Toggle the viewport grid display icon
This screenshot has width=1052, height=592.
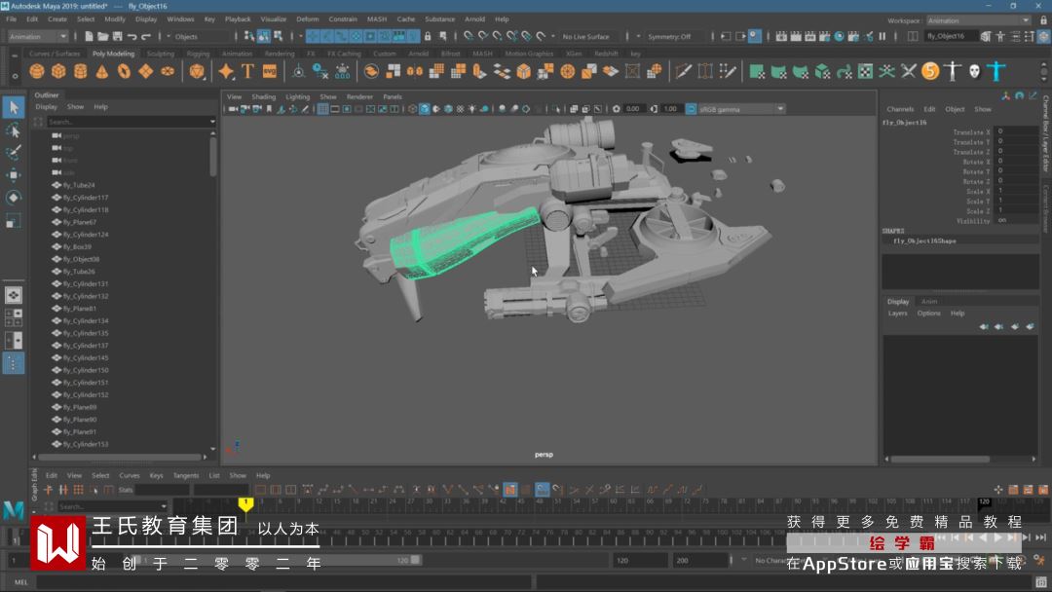click(x=322, y=109)
